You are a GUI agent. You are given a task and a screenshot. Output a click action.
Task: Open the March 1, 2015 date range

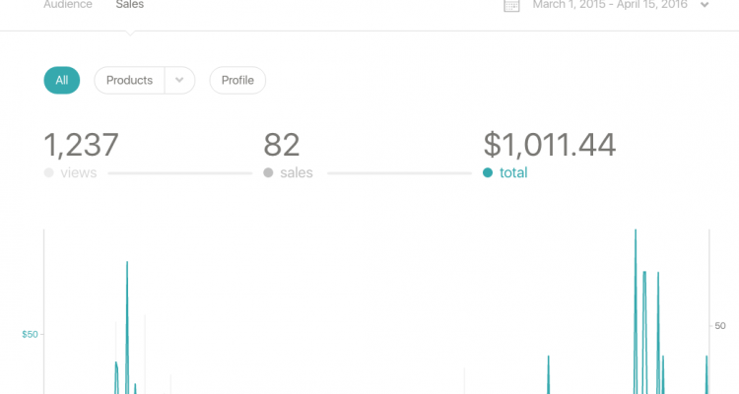(x=609, y=5)
